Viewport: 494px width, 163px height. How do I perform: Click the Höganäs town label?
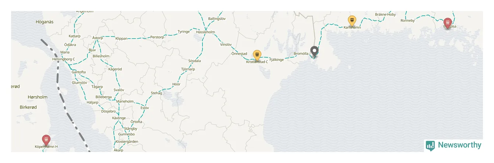click(45, 22)
